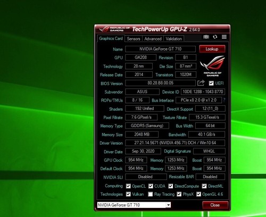This screenshot has width=266, height=217.
Task: Toggle the DirectML checkbox
Action: tap(204, 186)
